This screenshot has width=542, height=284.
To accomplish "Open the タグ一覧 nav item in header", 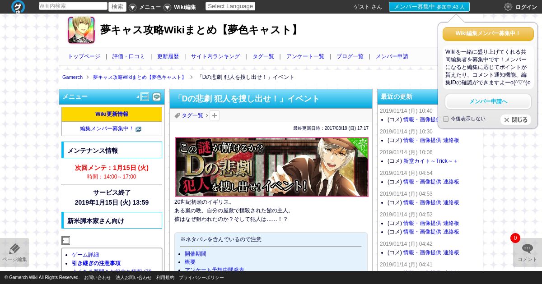I will tap(263, 56).
